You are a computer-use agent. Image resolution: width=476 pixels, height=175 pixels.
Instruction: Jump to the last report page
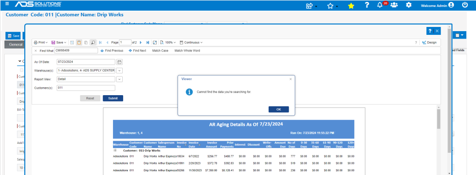[x=148, y=42]
